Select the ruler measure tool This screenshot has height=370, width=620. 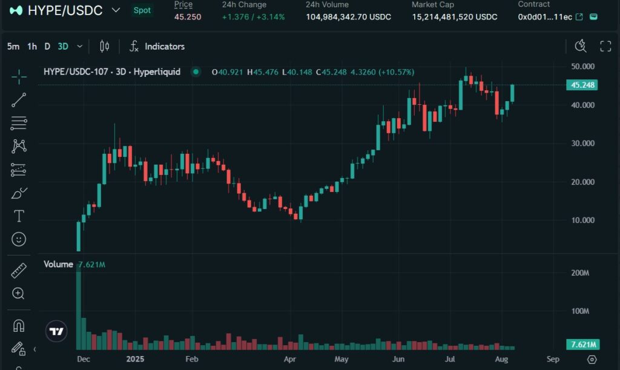pyautogui.click(x=19, y=270)
